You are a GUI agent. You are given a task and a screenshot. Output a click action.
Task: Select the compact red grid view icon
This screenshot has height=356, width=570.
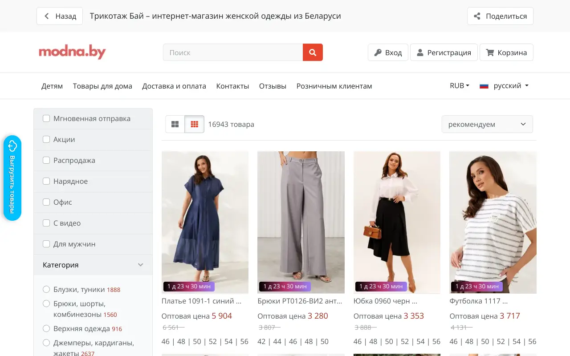coord(194,125)
